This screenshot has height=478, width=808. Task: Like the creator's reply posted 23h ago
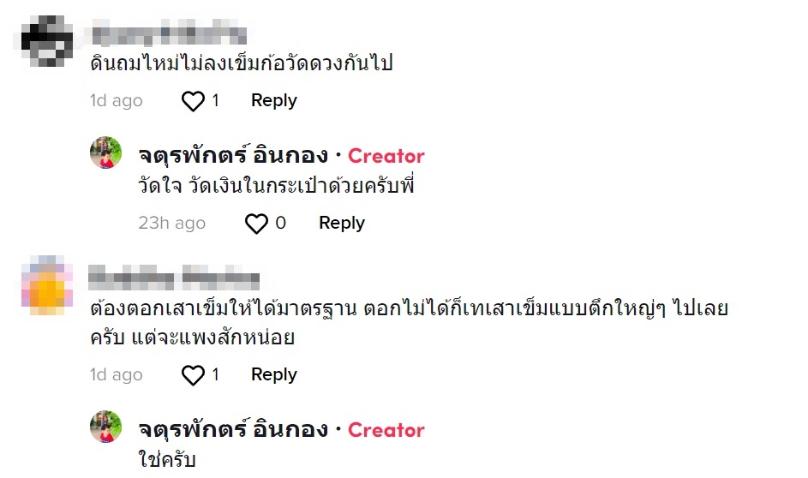pos(257,224)
